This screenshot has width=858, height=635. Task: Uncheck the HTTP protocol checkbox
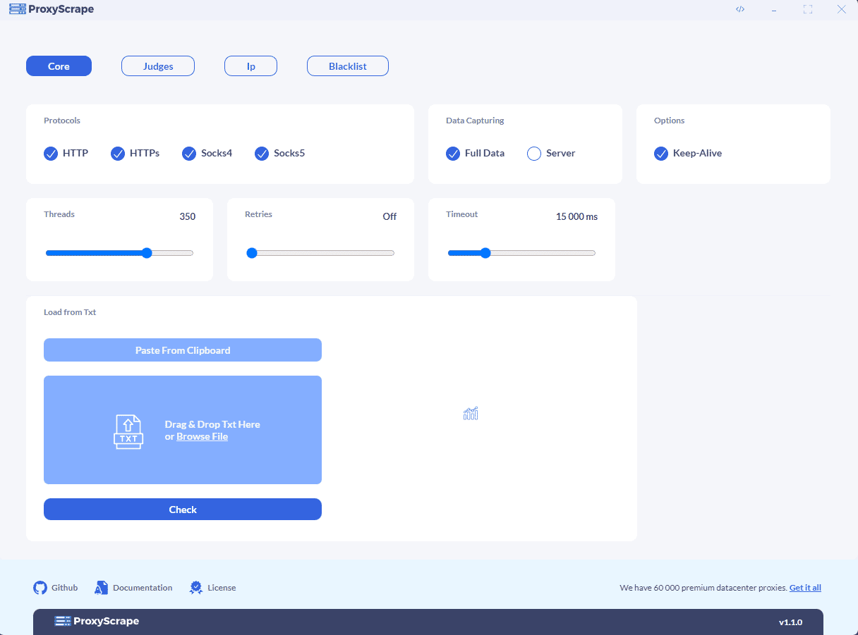51,154
